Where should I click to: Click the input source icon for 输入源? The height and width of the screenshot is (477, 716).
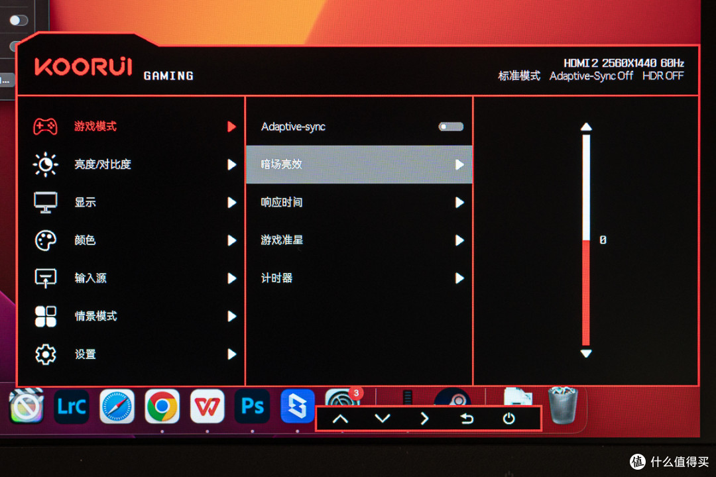coord(45,278)
